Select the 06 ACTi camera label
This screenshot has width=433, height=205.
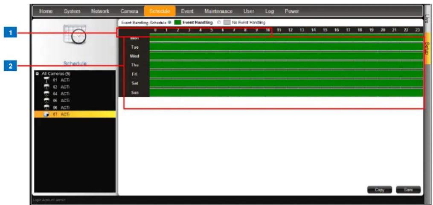(61, 107)
